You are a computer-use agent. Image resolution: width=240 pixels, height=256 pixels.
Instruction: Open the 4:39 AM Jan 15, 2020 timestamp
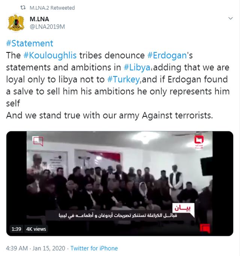(x=36, y=248)
